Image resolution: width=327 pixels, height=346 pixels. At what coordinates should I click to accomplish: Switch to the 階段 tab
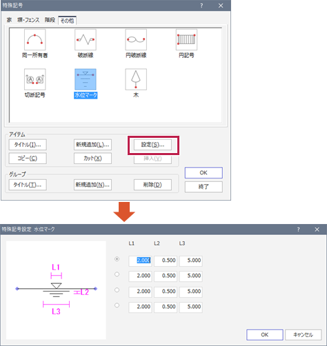point(50,20)
